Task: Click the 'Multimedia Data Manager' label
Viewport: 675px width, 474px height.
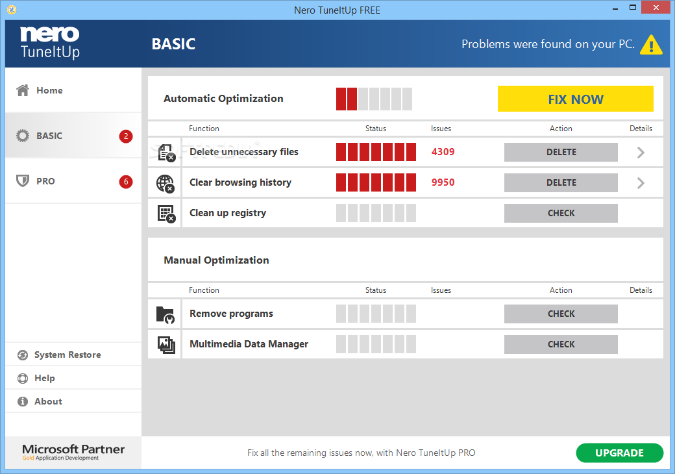Action: pyautogui.click(x=249, y=344)
